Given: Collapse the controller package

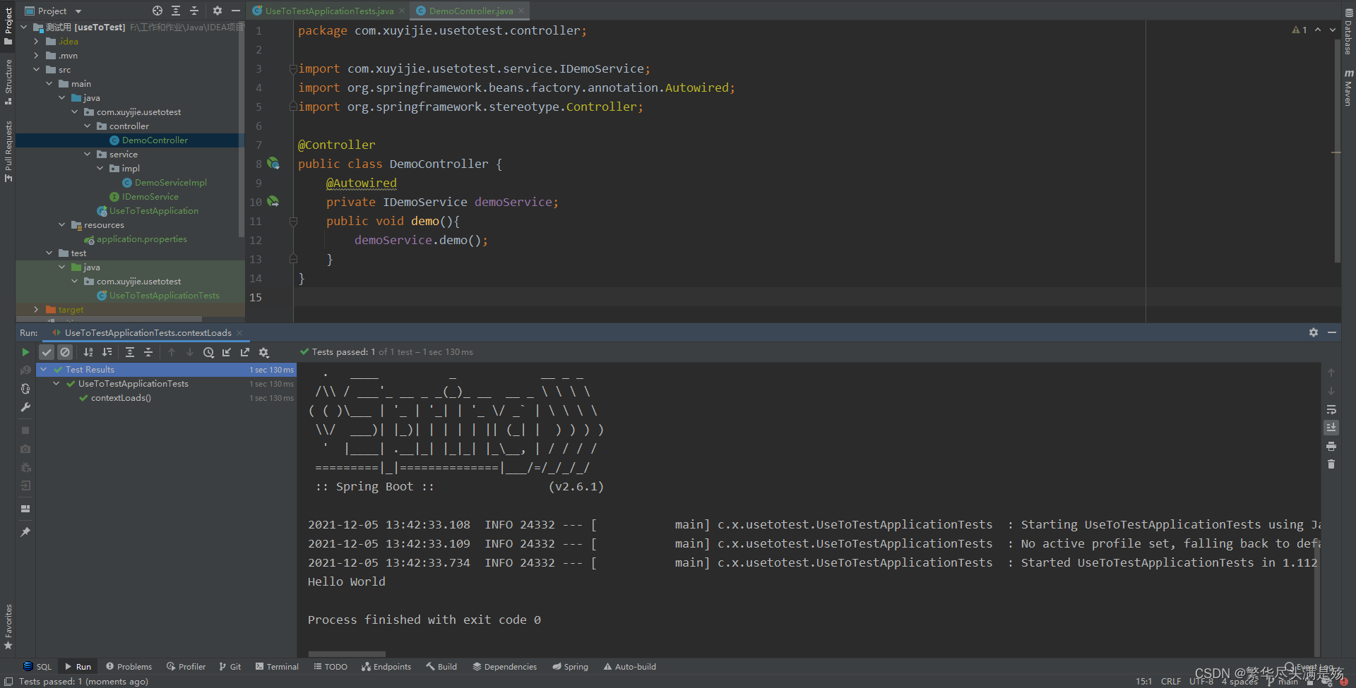Looking at the screenshot, I should [87, 126].
